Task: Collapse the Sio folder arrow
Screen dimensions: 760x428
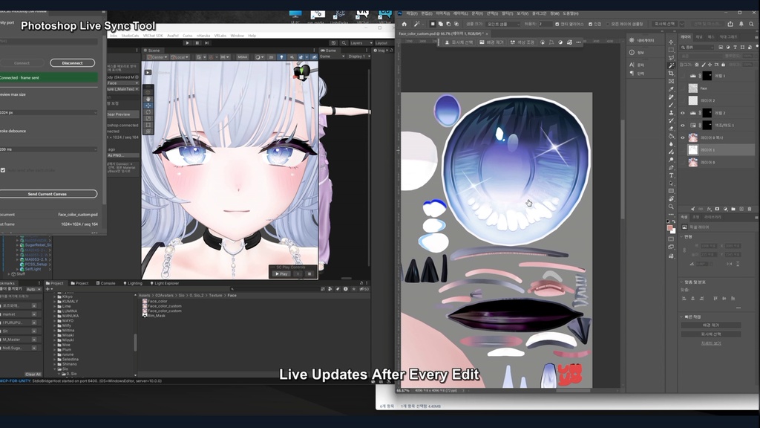Action: [55, 369]
